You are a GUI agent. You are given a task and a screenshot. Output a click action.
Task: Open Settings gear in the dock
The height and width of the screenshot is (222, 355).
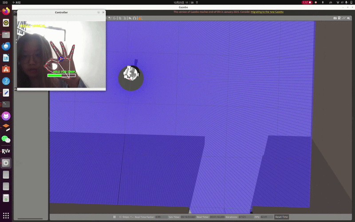tap(6, 163)
